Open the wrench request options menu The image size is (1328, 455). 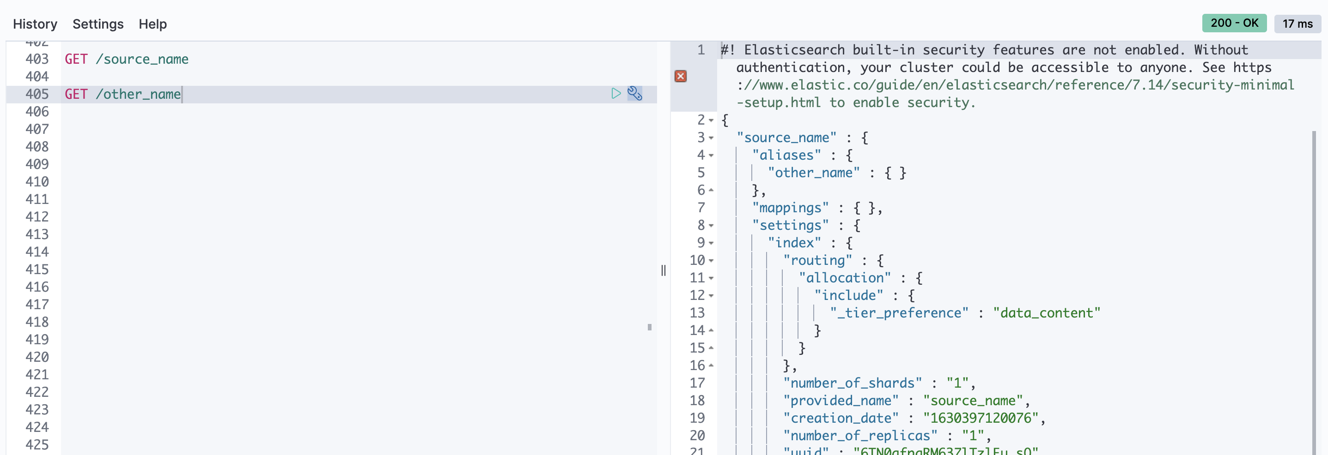(x=634, y=93)
